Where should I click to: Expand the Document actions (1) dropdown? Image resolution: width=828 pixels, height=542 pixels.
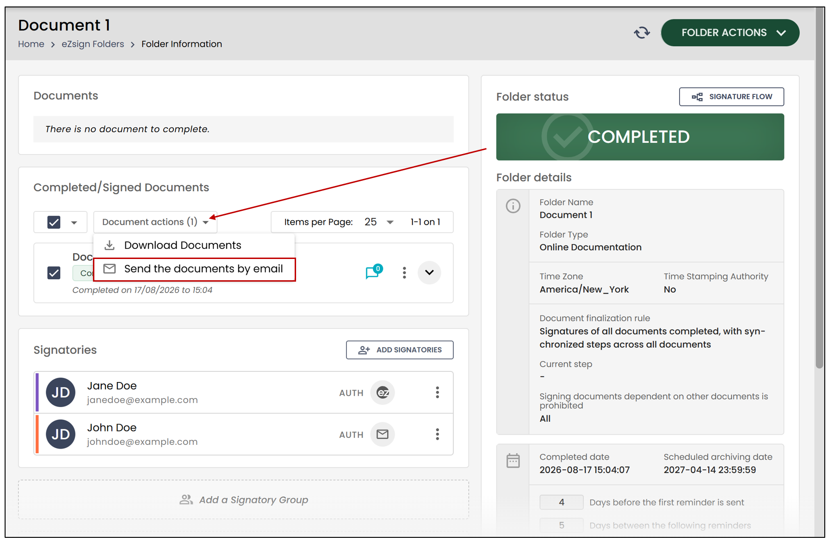[x=155, y=222]
